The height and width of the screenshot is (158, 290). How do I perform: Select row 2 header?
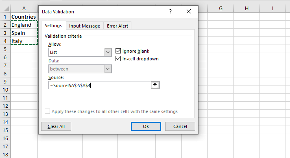pos(5,25)
